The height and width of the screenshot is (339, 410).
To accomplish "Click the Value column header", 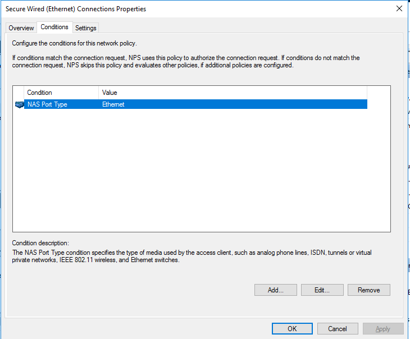I will pyautogui.click(x=233, y=93).
